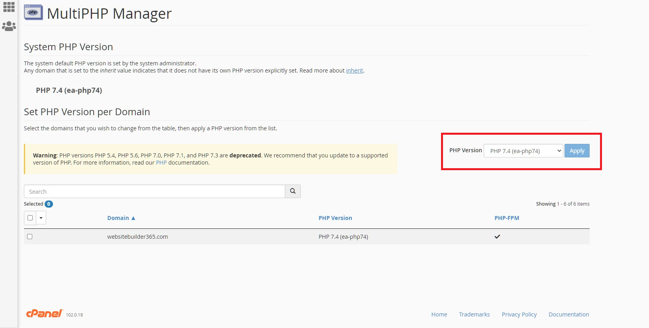Screen dimensions: 649x328
Task: Focus the domain Search field
Action: point(155,191)
